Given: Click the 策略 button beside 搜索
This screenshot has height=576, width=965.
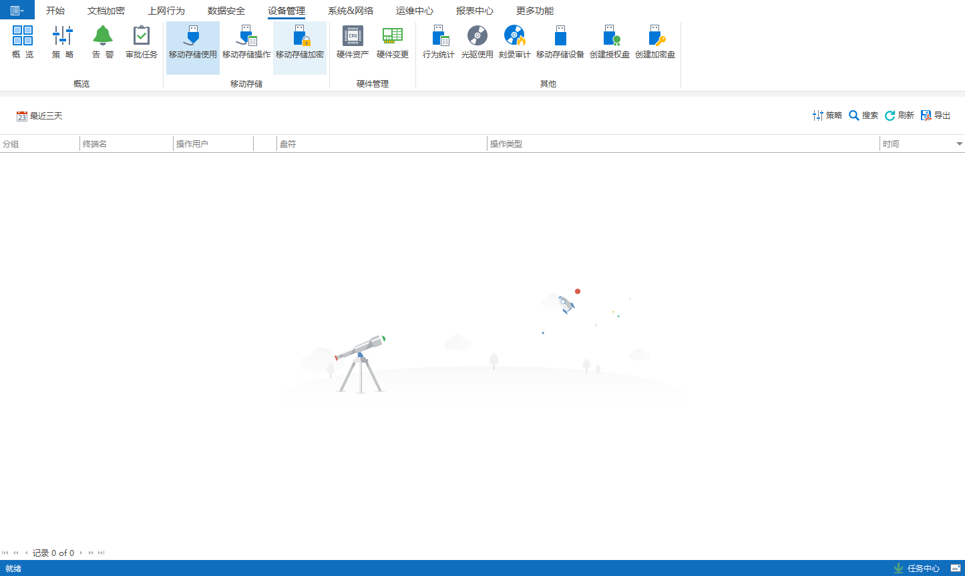Looking at the screenshot, I should (827, 115).
